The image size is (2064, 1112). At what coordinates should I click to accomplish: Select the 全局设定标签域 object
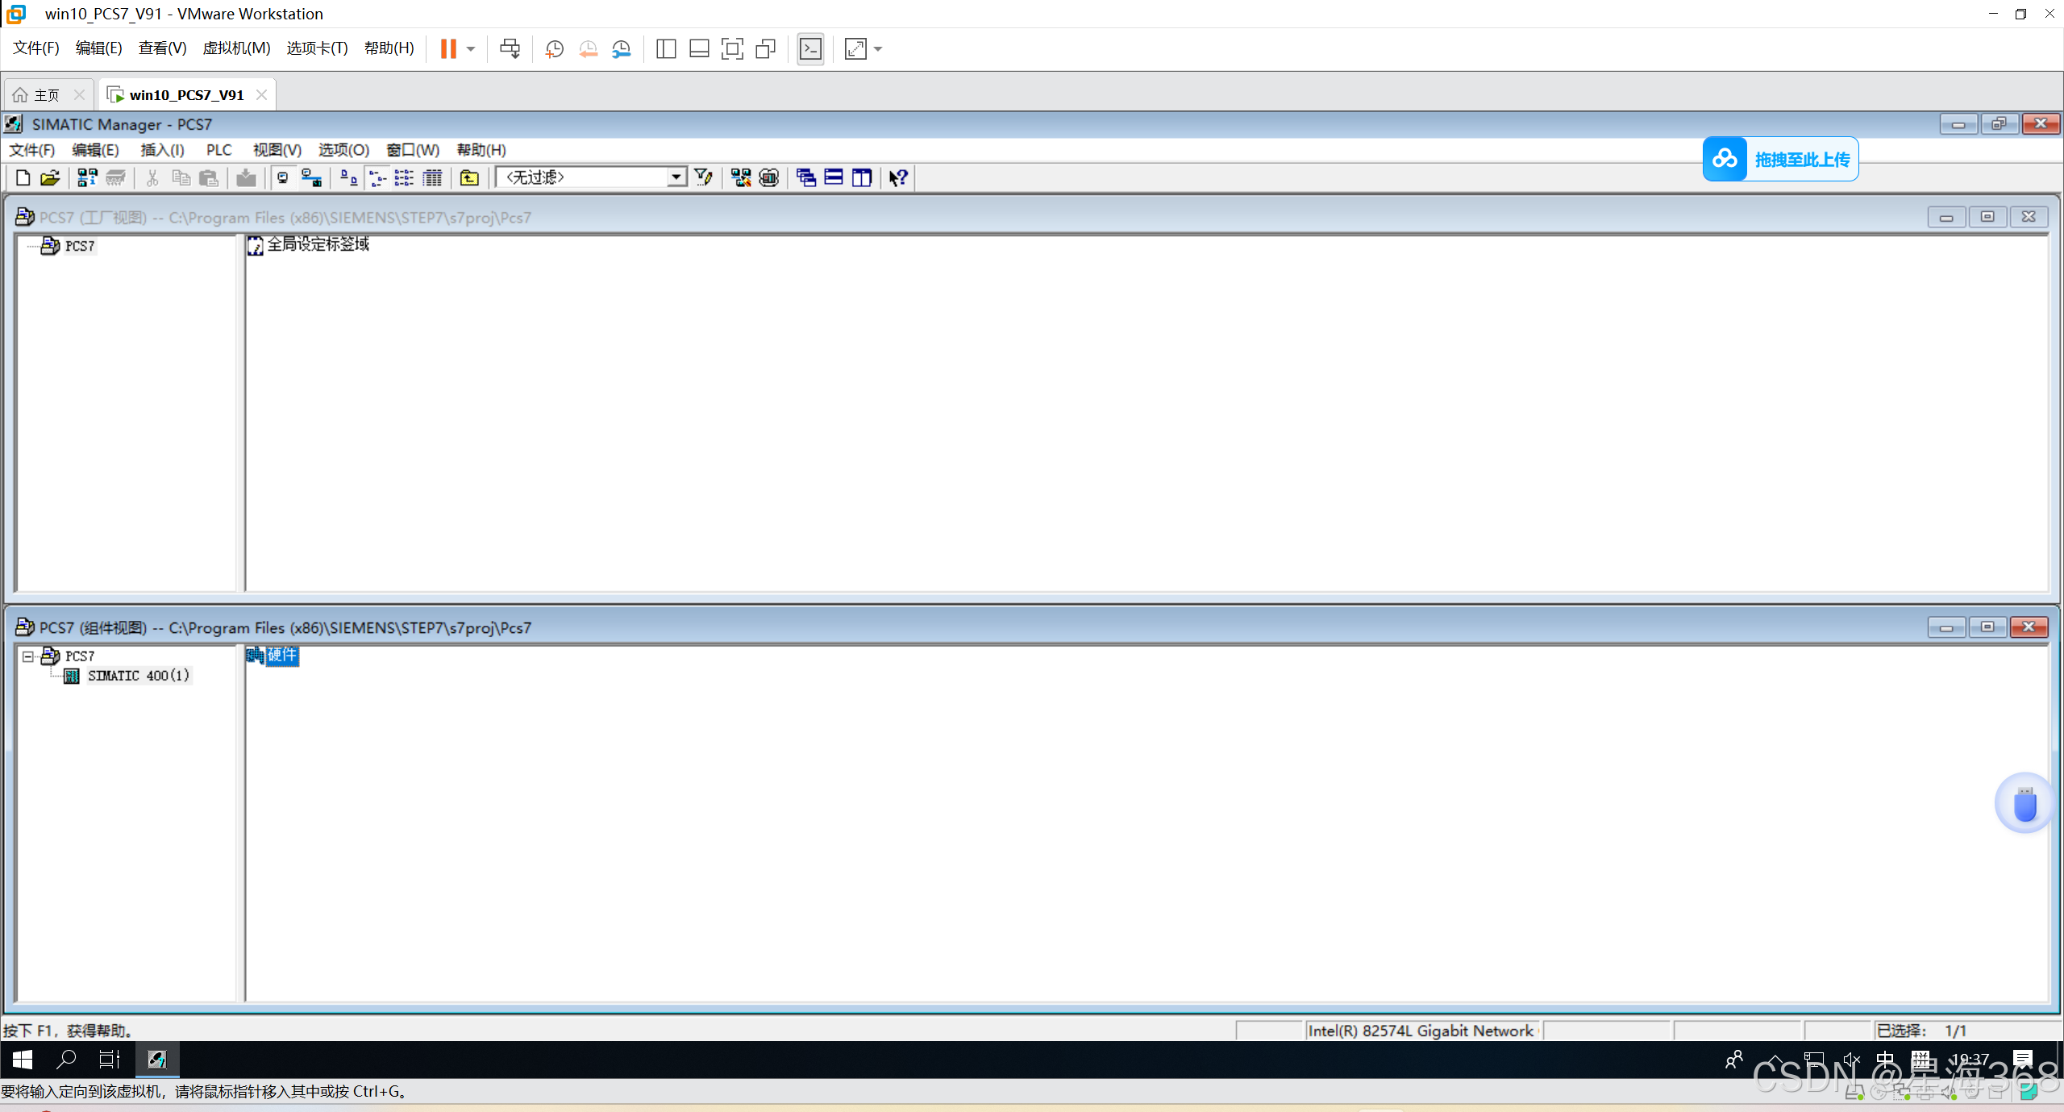(x=318, y=244)
